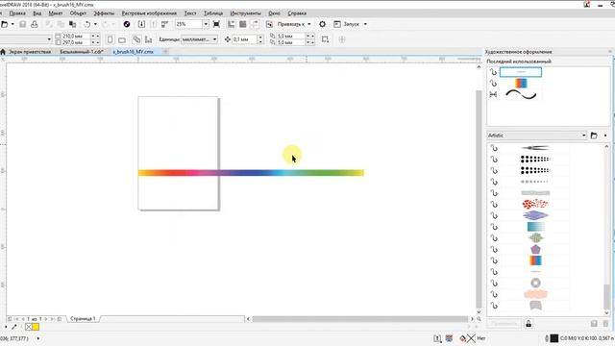Select the purple pentagon brush stroke
615x346 pixels.
[x=535, y=249]
